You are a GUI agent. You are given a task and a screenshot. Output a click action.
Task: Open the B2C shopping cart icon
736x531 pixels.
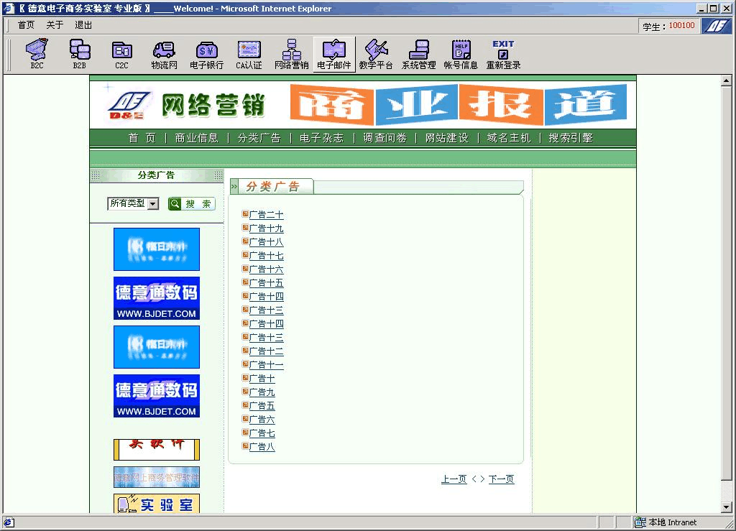tap(37, 54)
